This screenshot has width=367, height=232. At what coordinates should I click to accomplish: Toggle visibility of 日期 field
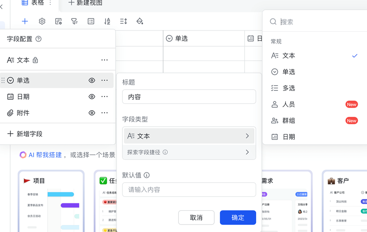click(x=92, y=97)
